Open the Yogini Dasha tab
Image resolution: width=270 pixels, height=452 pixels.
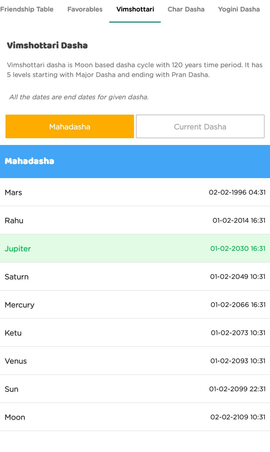[x=239, y=9]
